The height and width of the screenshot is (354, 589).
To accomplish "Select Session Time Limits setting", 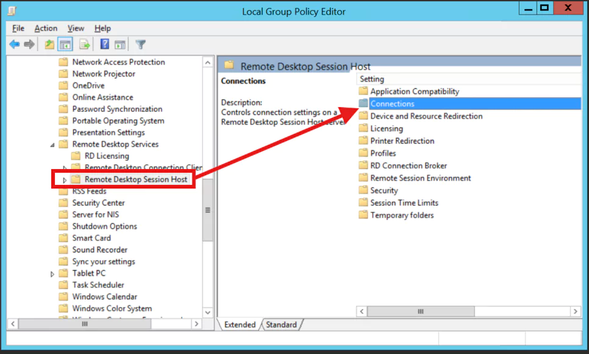I will pyautogui.click(x=404, y=203).
